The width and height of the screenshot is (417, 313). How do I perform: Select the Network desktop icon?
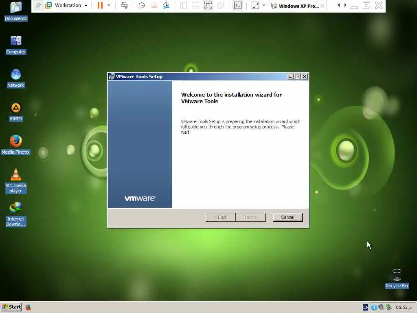[16, 79]
